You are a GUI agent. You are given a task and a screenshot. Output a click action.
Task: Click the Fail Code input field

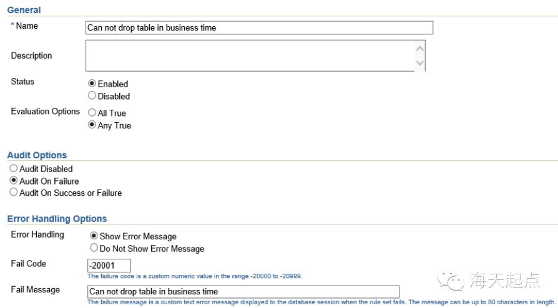(x=109, y=266)
